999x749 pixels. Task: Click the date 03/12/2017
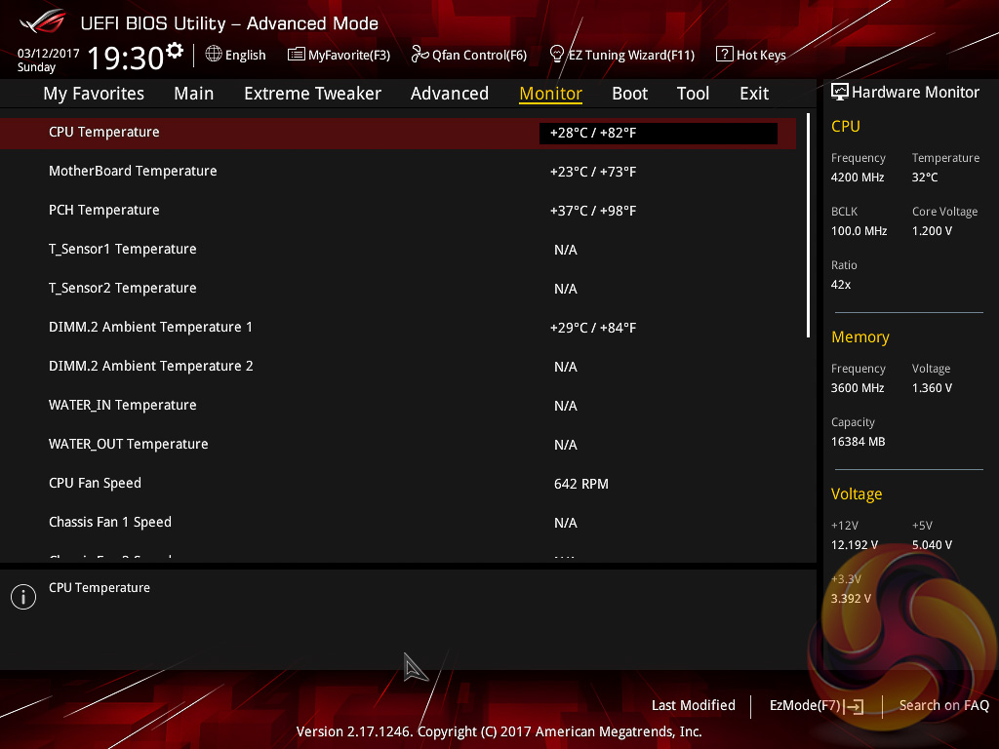coord(49,53)
